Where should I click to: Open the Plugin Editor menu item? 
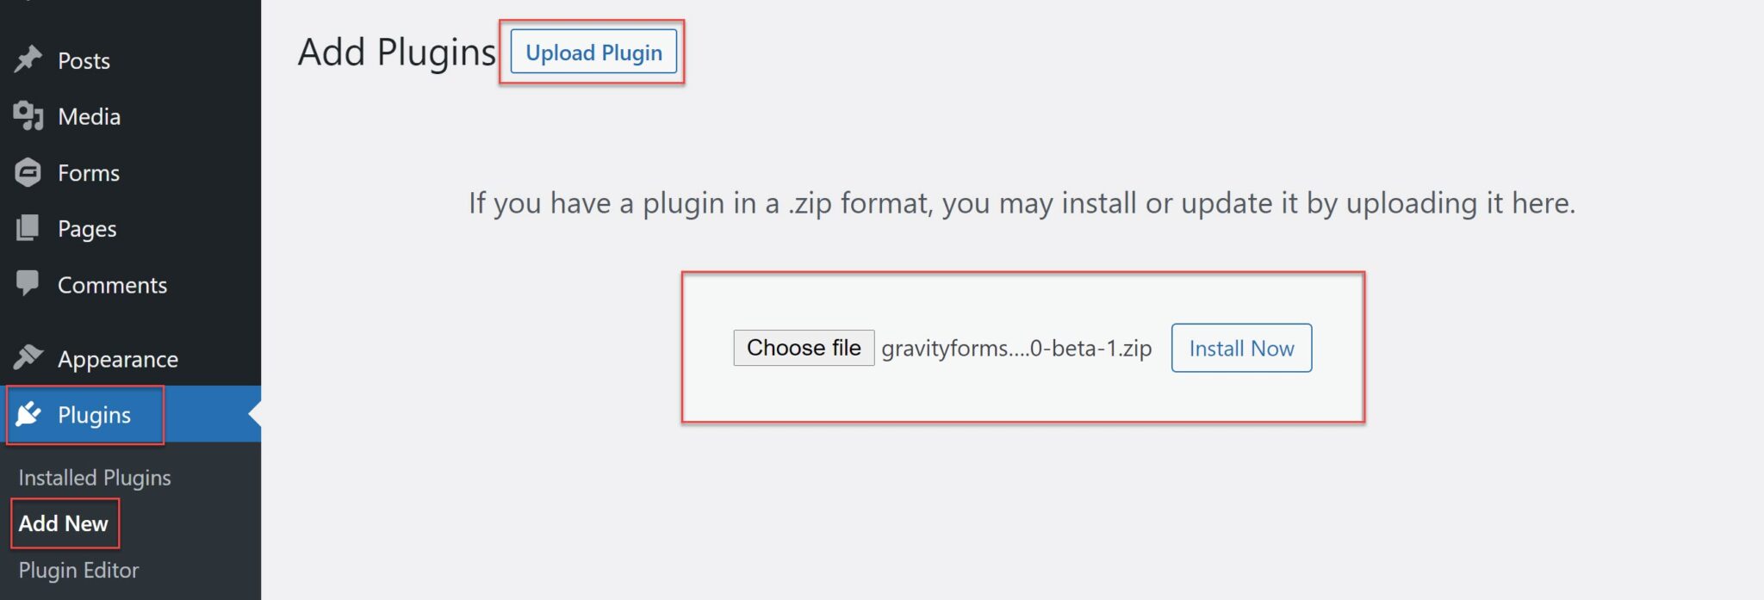pos(78,569)
